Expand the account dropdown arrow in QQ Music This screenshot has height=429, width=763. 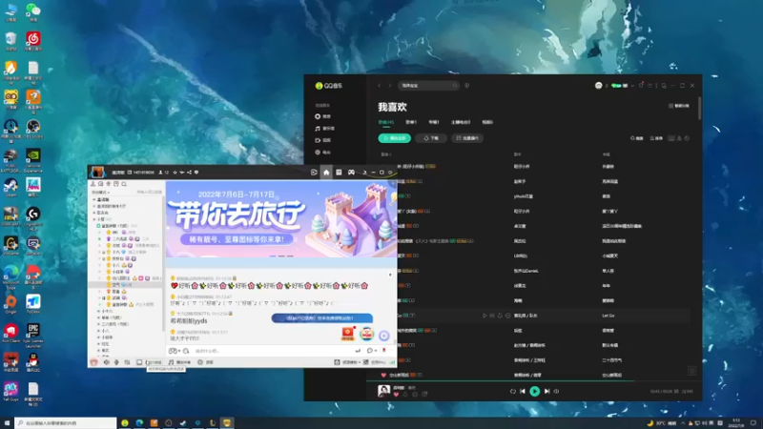[x=632, y=86]
